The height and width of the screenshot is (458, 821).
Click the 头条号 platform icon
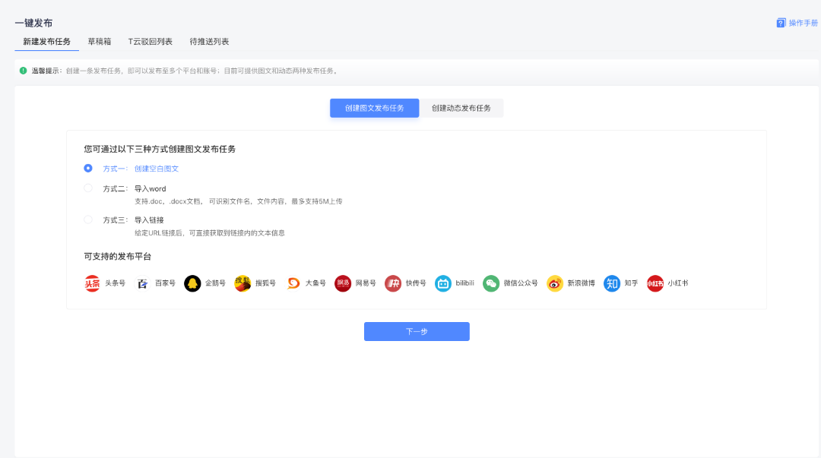click(92, 283)
